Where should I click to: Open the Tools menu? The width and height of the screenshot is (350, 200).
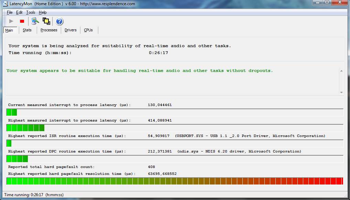(31, 12)
